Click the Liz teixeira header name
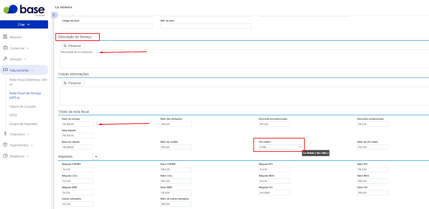 click(x=64, y=7)
